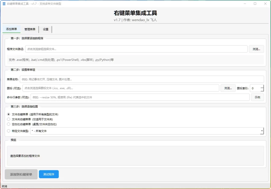Click 浏览... next to the icon field
The image size is (271, 189).
click(x=228, y=88)
